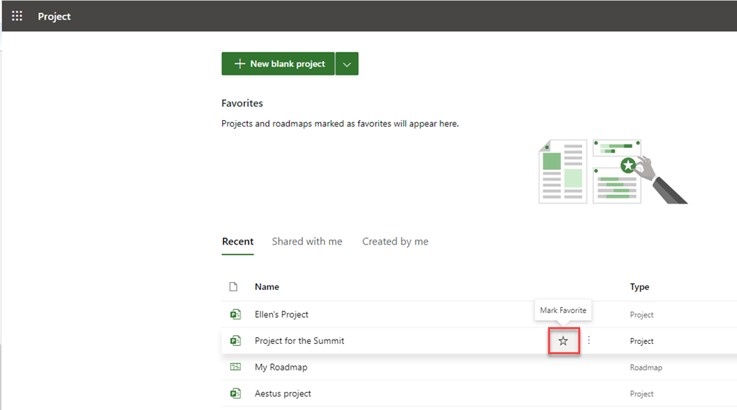Open the app launcher waffle icon
This screenshot has height=410, width=737.
(17, 16)
